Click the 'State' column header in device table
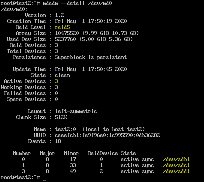 point(128,153)
